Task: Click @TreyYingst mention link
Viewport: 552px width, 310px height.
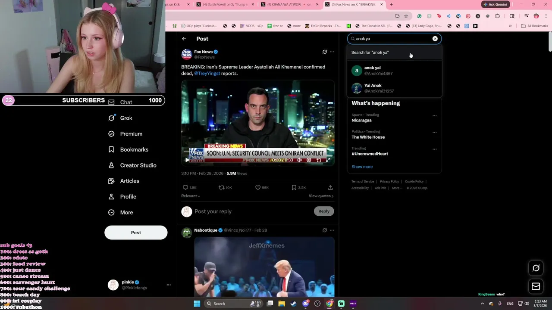Action: click(207, 73)
